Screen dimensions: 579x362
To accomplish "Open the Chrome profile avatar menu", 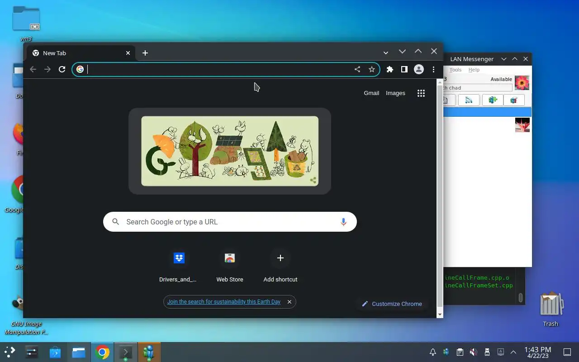I will [x=419, y=69].
